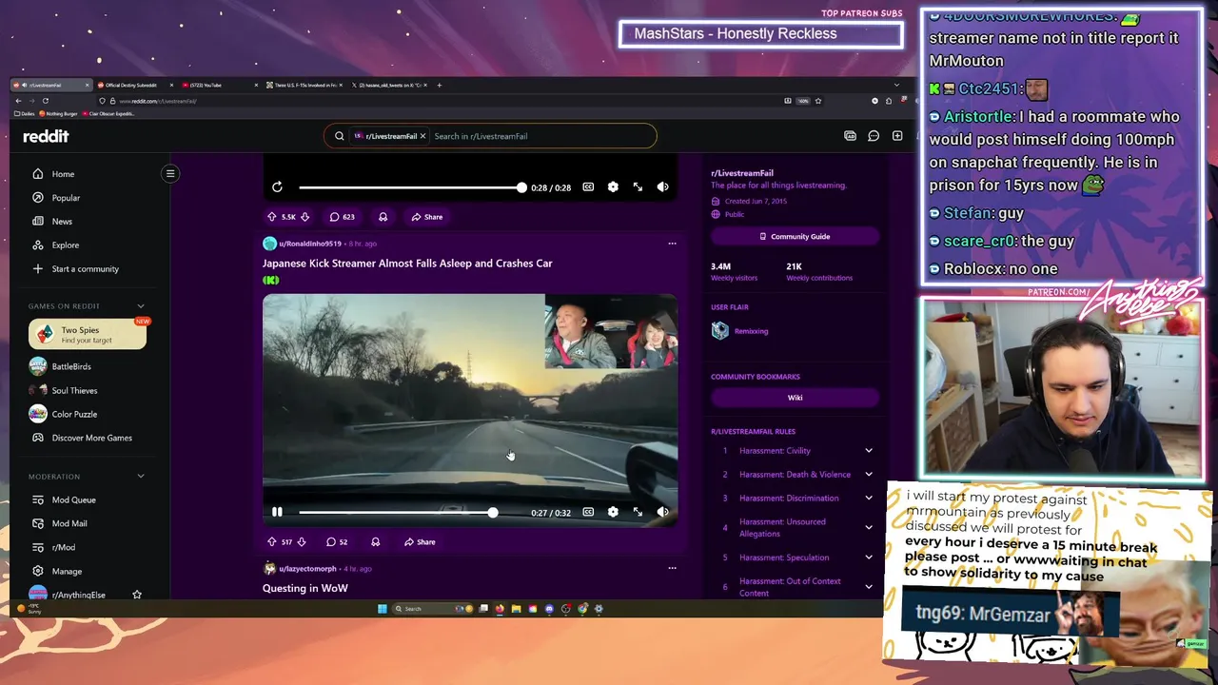Screen dimensions: 1218x685
Task: Downvote the post with 517 votes
Action: [x=302, y=542]
